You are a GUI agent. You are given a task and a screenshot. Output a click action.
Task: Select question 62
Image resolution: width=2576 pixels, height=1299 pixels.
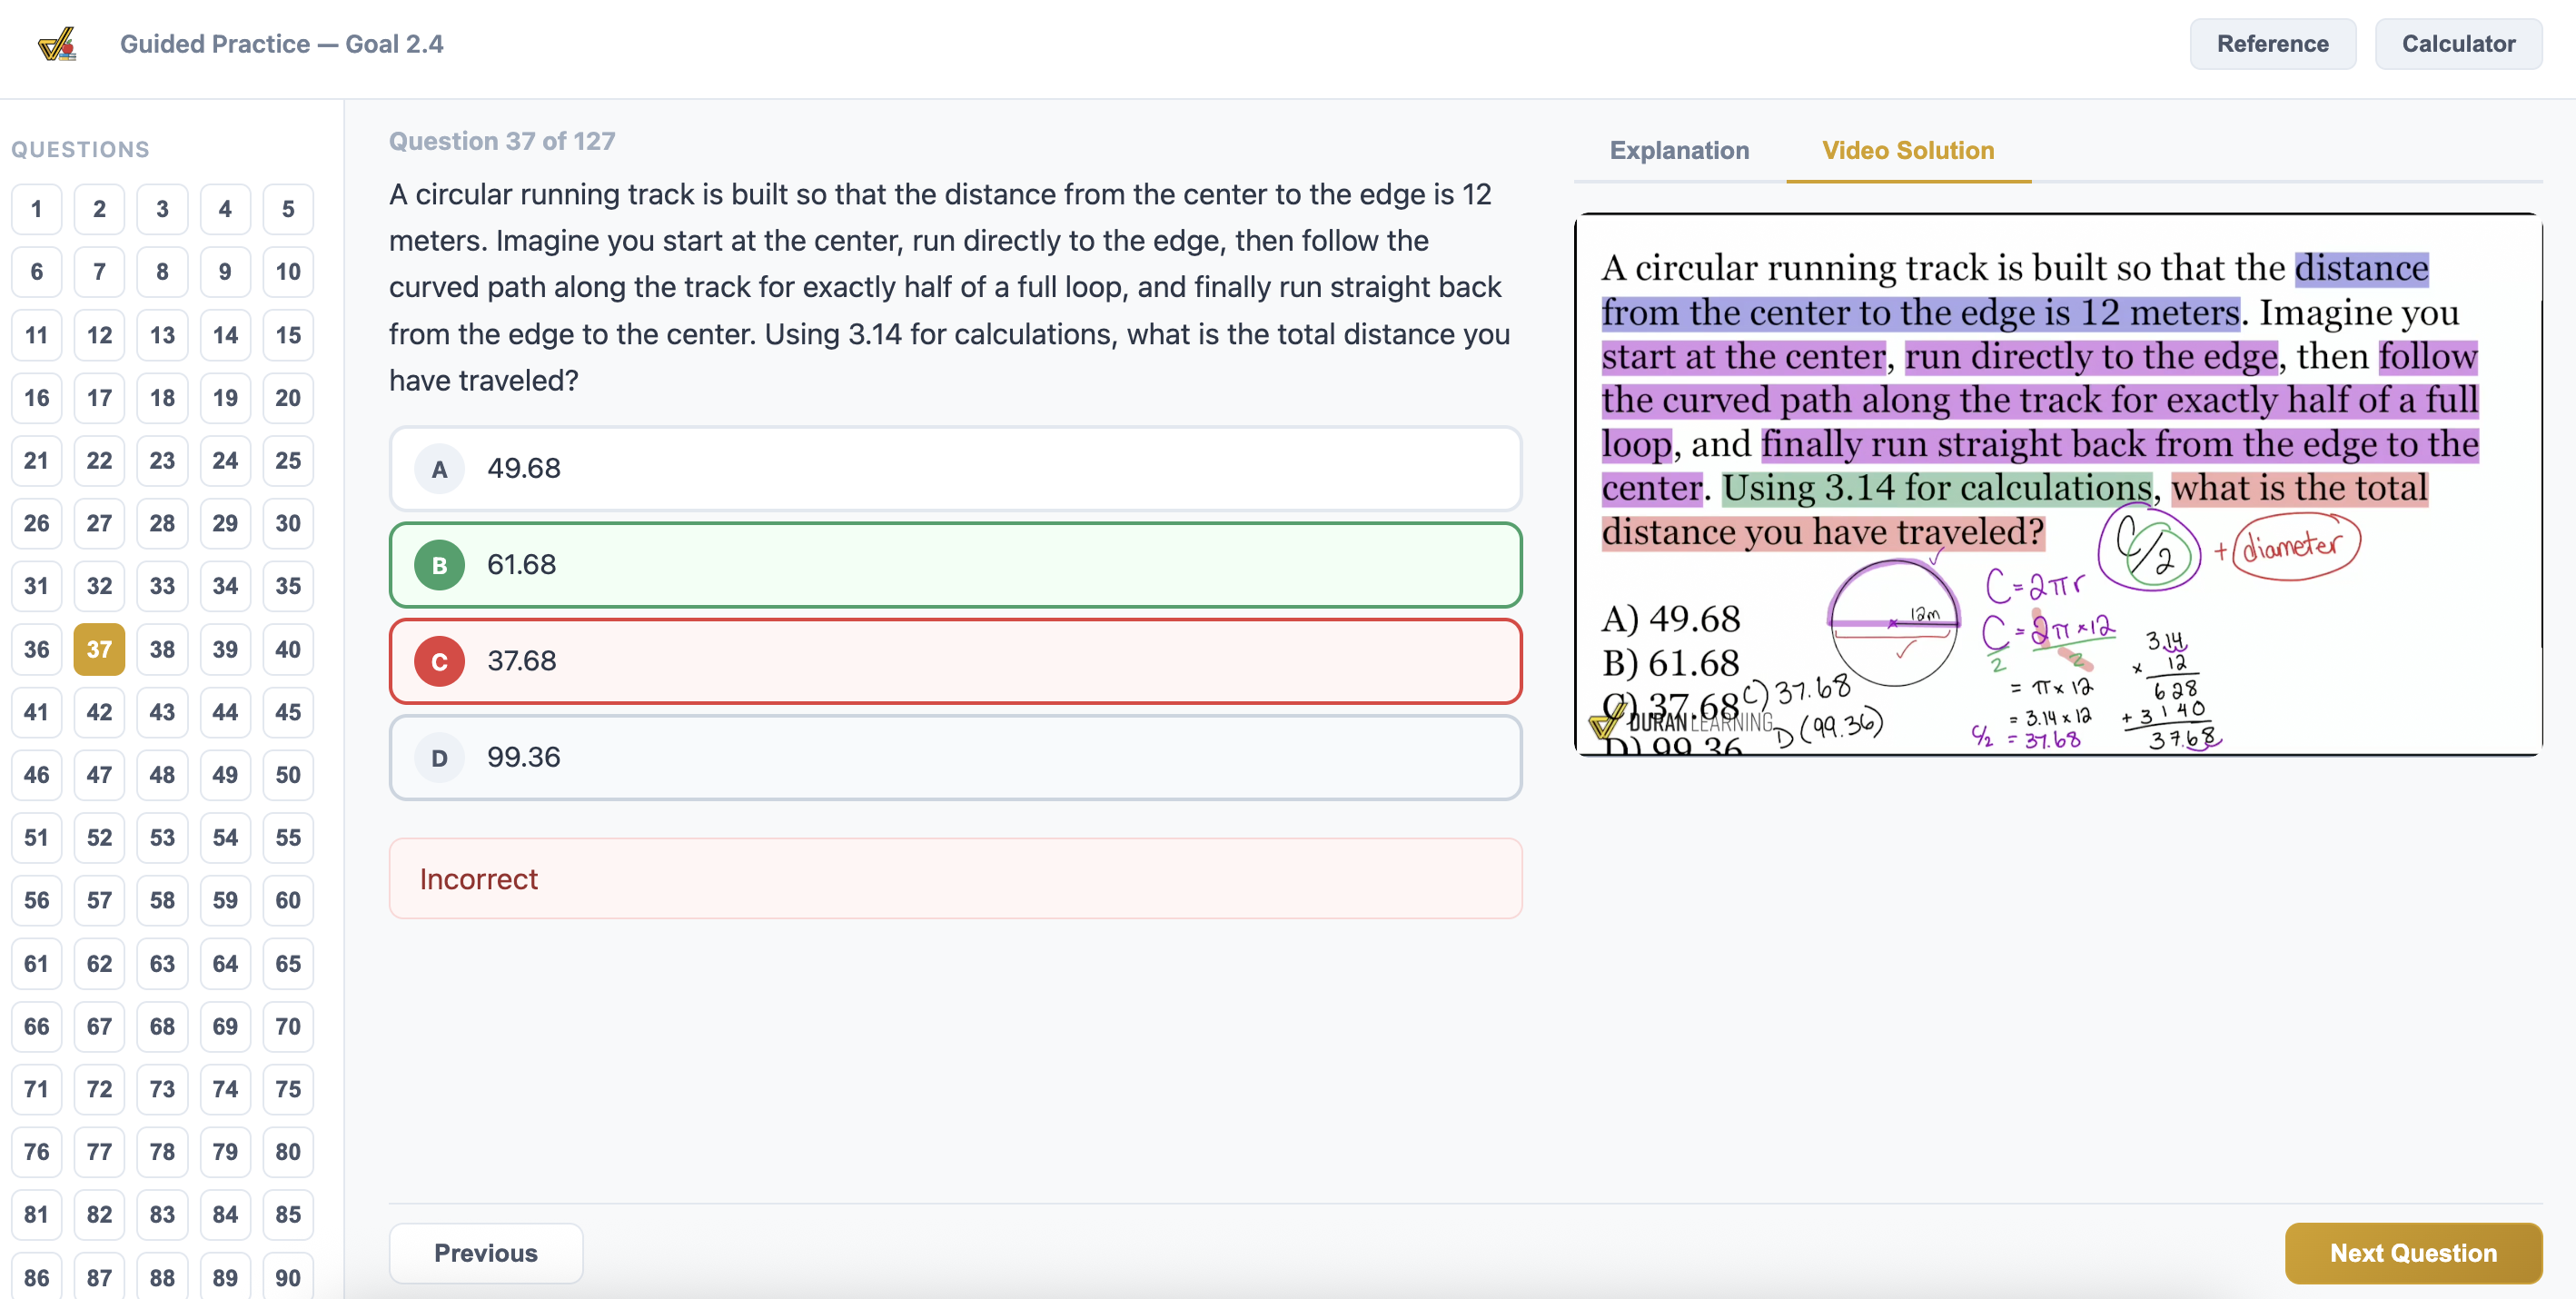tap(99, 963)
